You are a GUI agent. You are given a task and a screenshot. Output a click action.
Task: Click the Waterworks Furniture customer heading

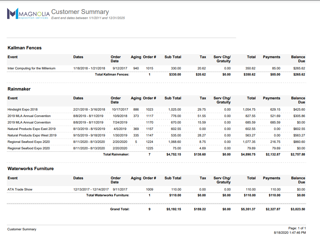click(30, 168)
